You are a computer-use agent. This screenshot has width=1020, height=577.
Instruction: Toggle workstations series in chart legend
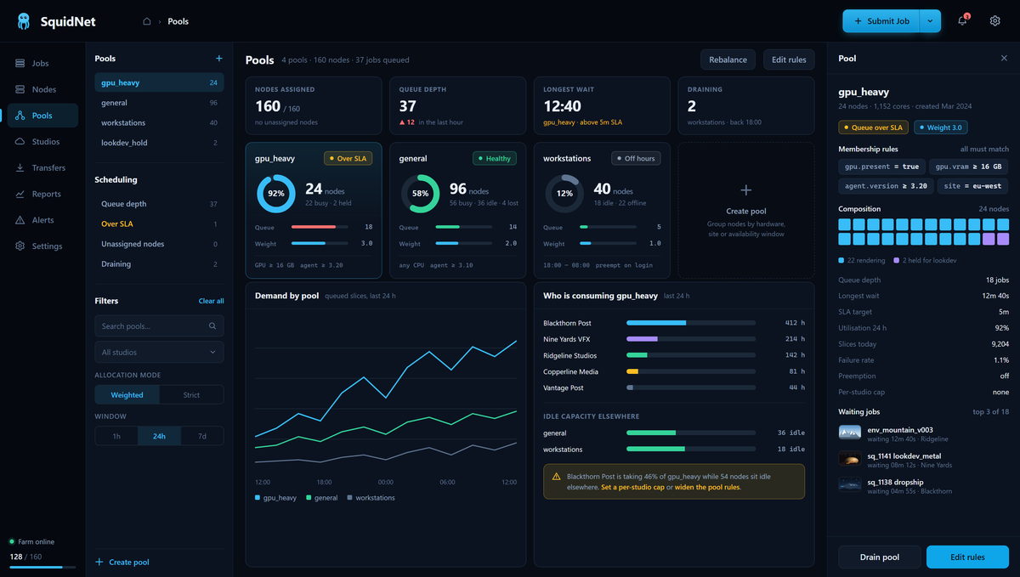(371, 498)
